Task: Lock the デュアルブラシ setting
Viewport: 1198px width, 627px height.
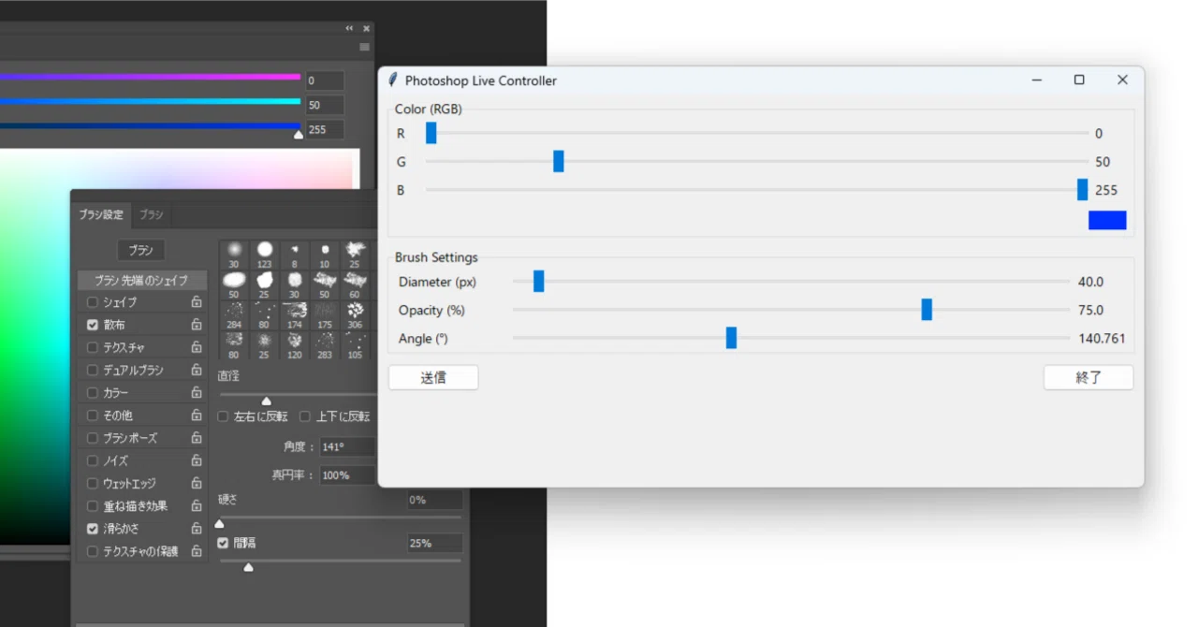Action: pos(197,370)
